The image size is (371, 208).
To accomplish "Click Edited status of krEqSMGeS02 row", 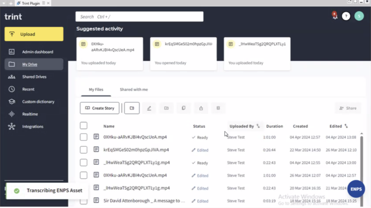I will click(200, 150).
